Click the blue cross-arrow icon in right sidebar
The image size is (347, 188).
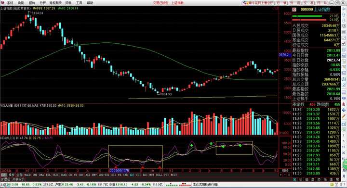(344, 110)
